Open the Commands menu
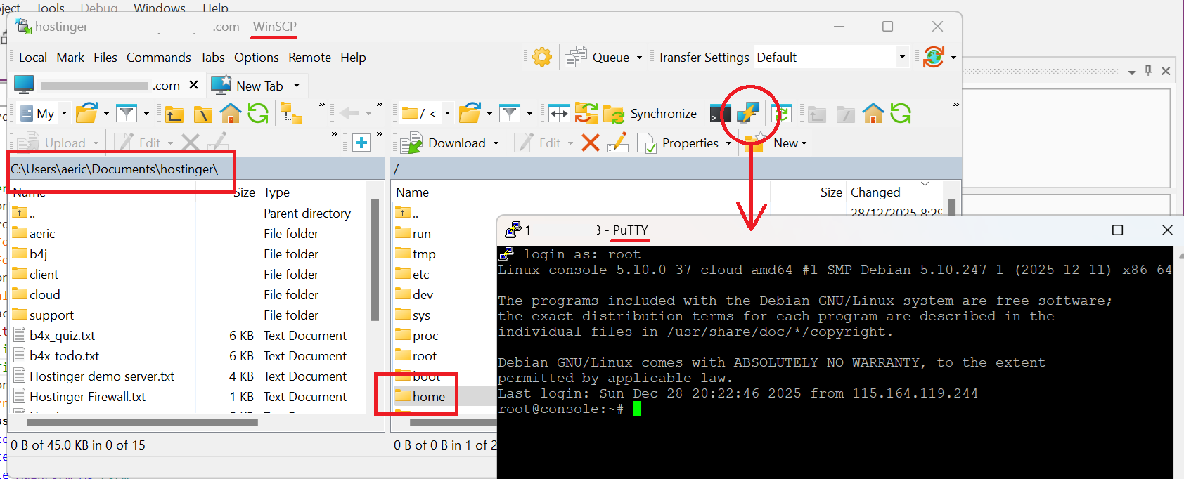The width and height of the screenshot is (1184, 479). (159, 58)
